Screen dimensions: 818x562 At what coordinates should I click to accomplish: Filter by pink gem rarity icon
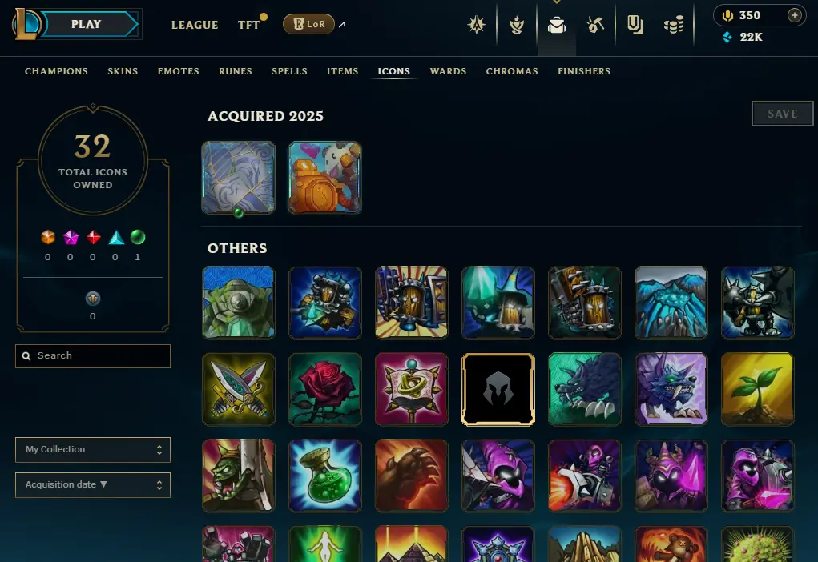[71, 237]
